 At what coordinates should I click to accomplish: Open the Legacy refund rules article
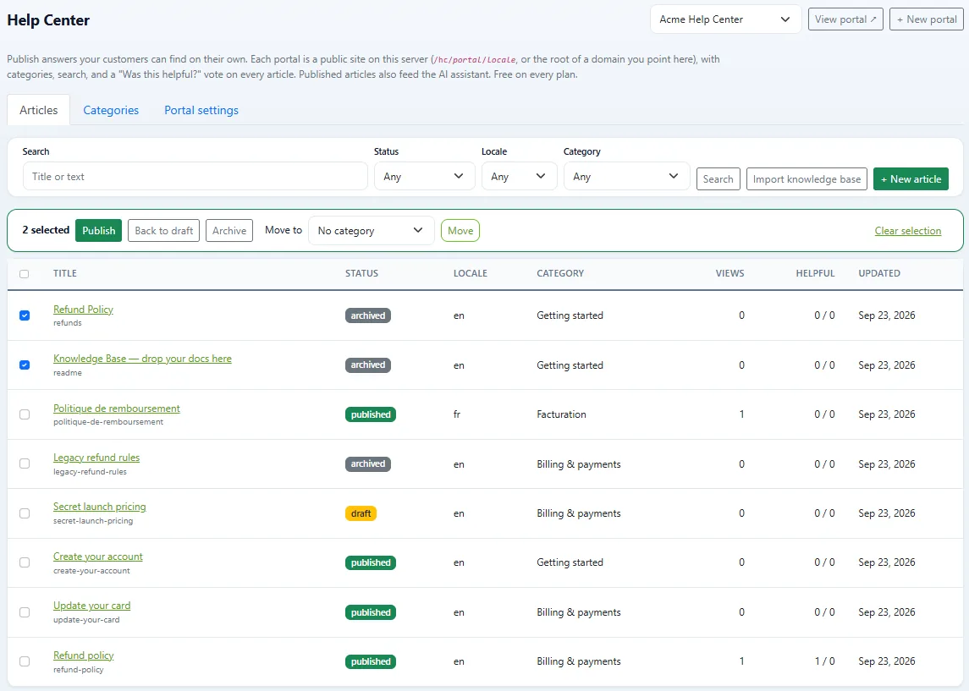click(96, 457)
